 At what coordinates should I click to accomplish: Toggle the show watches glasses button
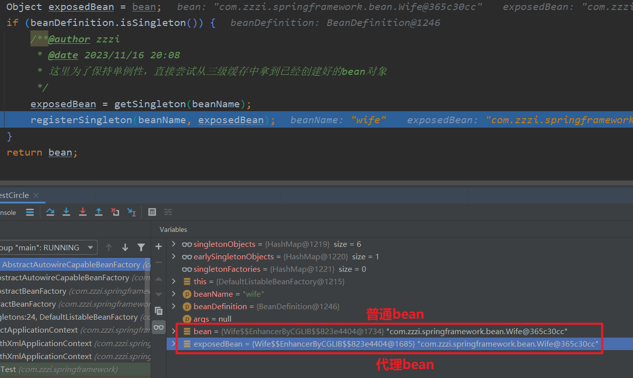(159, 327)
